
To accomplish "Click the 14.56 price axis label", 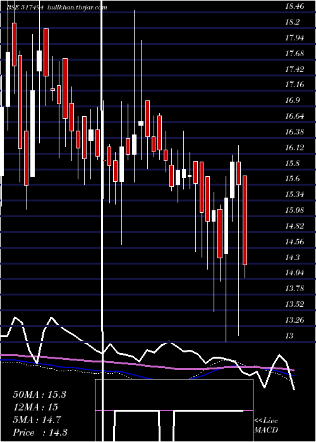I will [x=295, y=242].
